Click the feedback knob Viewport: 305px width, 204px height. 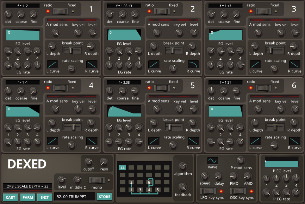click(x=183, y=187)
